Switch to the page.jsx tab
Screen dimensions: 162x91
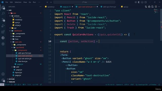click(x=67, y=7)
